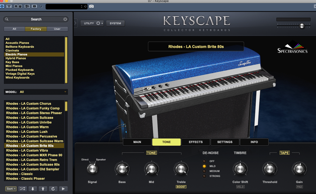Adjust the master volume slider knob
This screenshot has height=194, width=316.
coord(302,26)
